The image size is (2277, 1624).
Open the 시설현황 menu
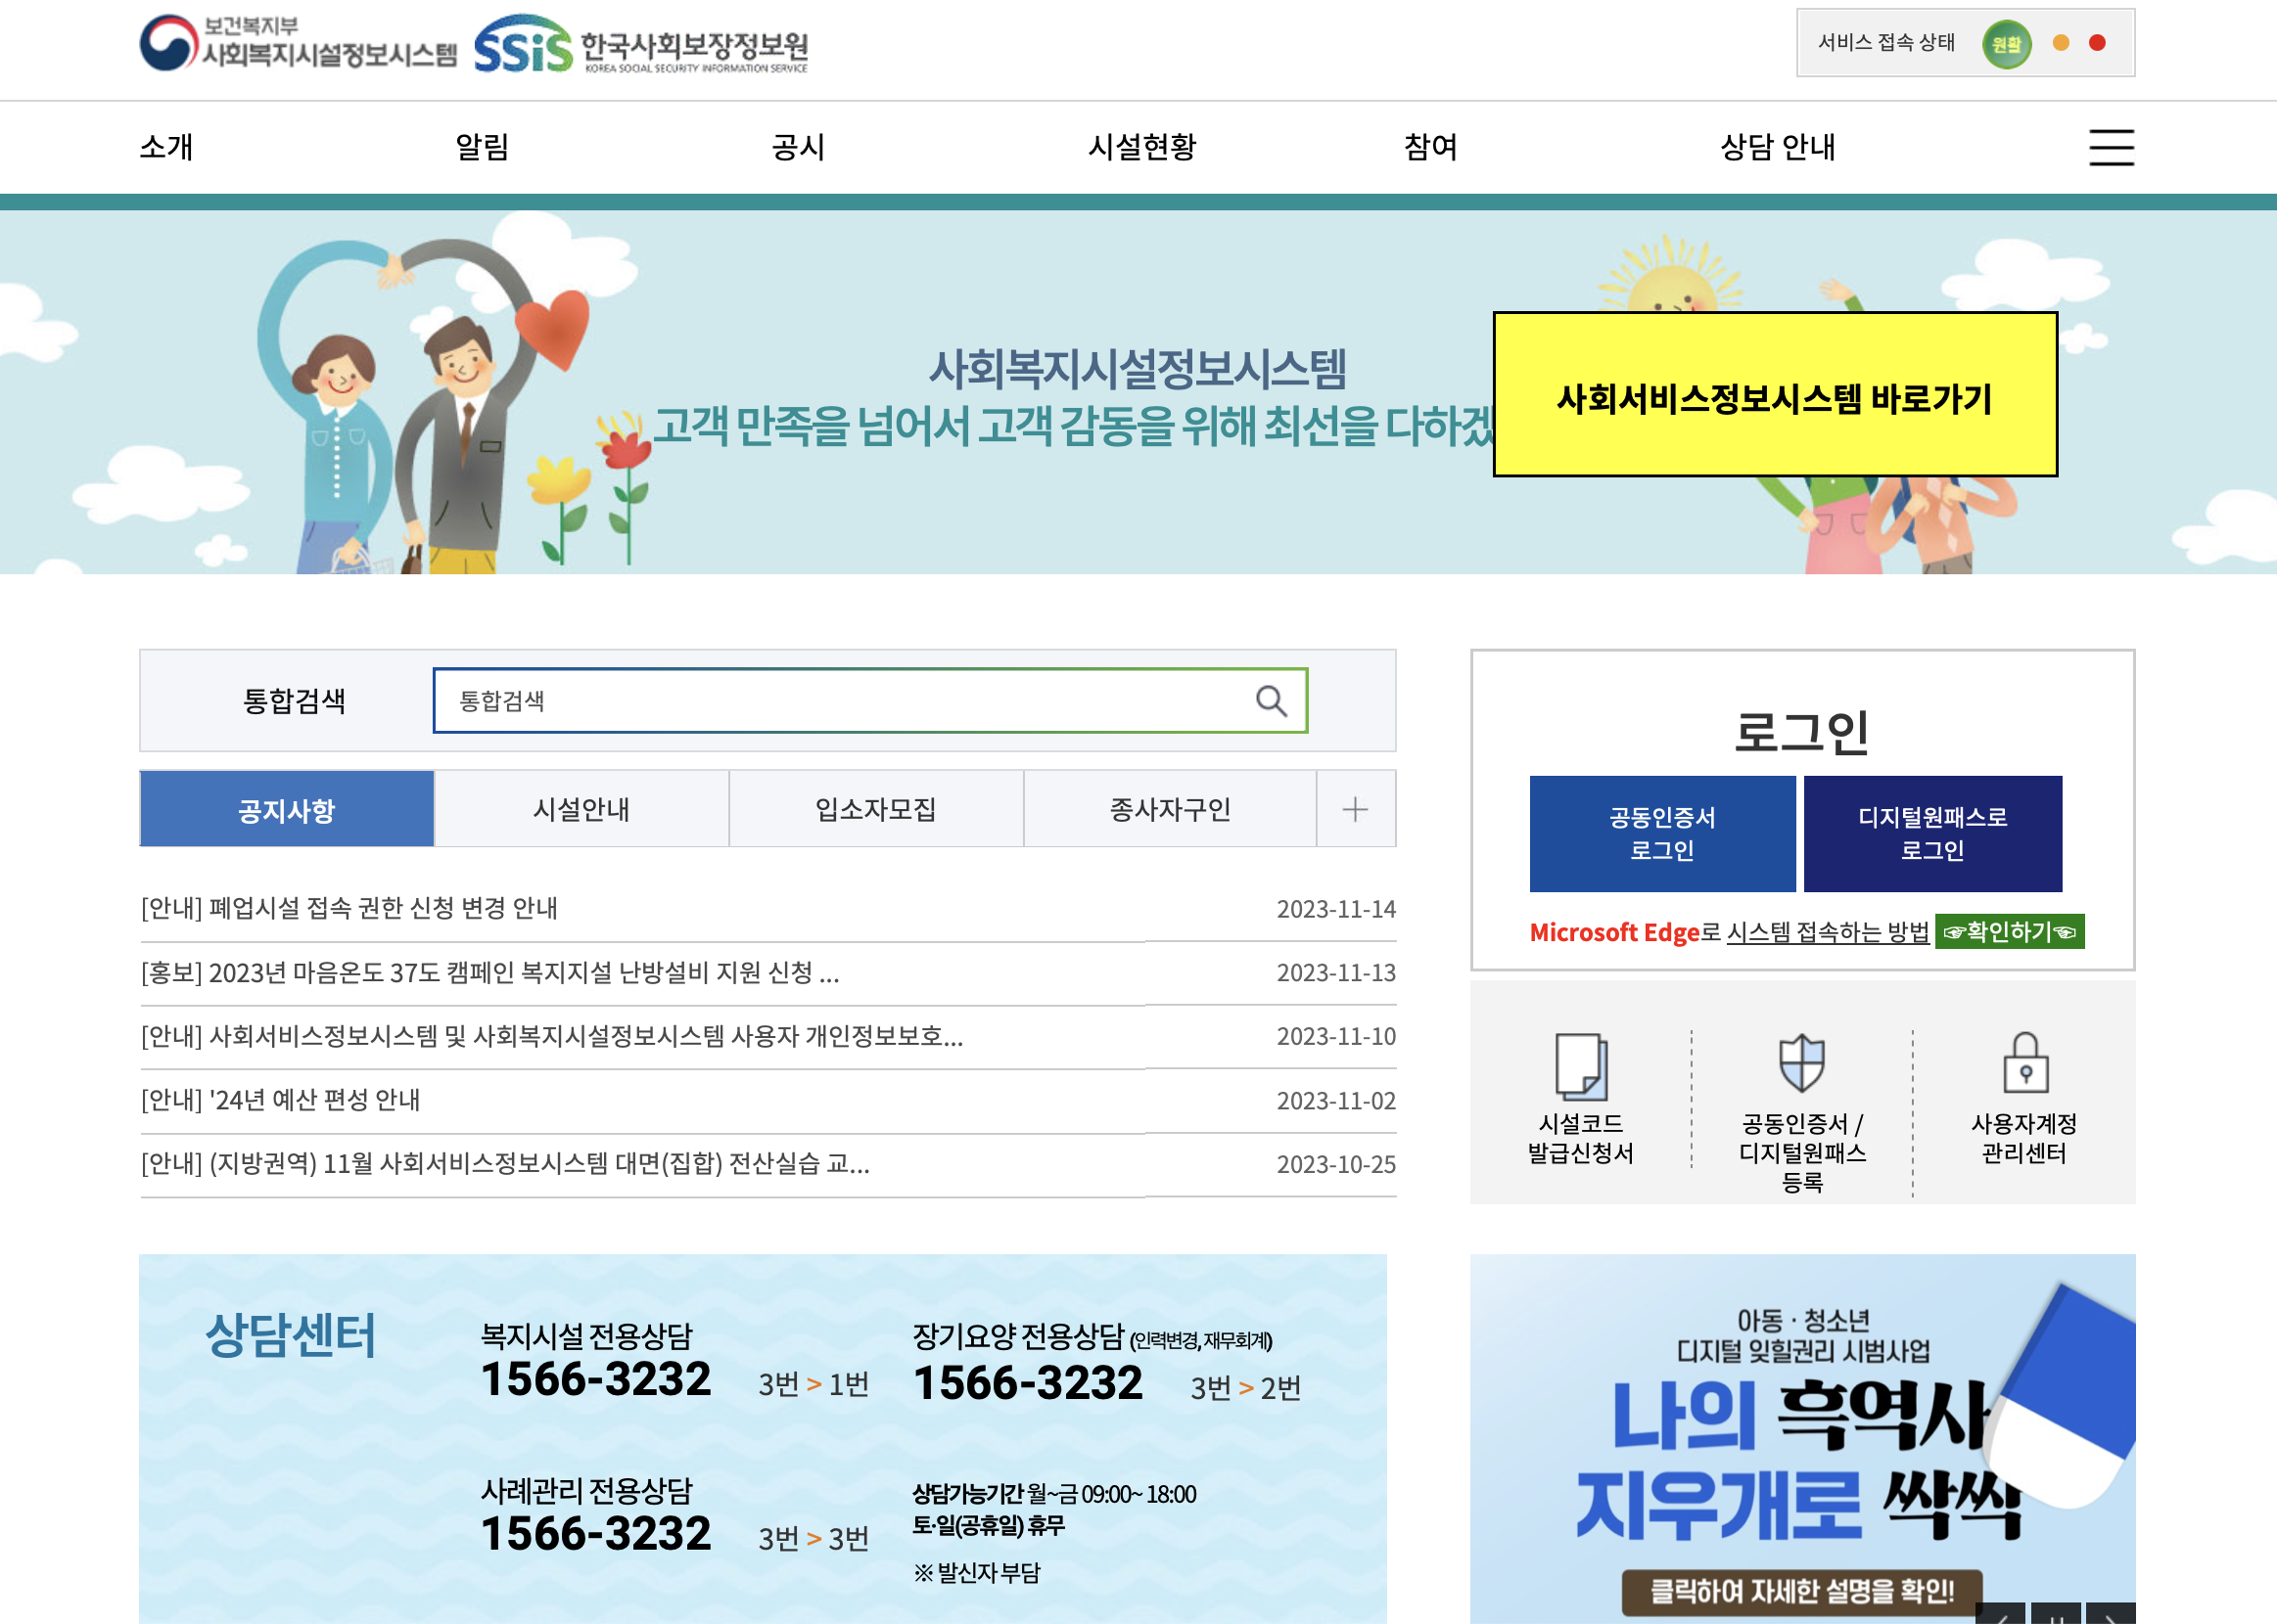(x=1140, y=147)
